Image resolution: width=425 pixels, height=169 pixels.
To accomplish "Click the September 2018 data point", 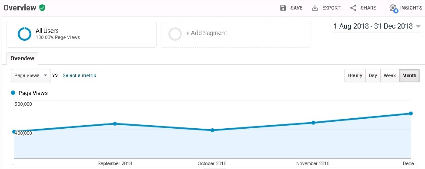I will pyautogui.click(x=115, y=123).
